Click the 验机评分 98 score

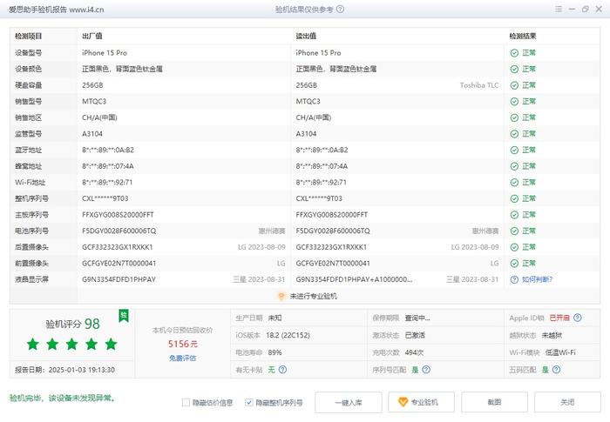[x=72, y=324]
